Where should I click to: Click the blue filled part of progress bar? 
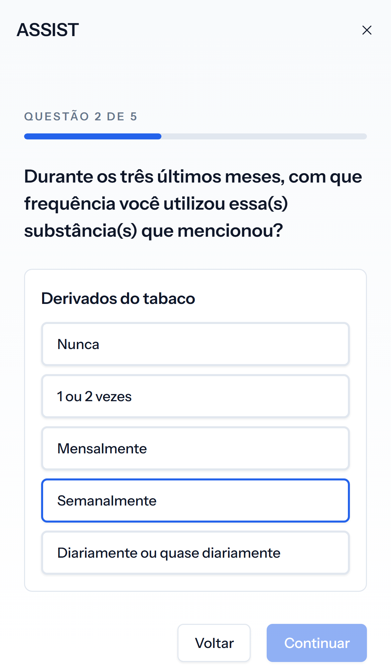click(x=93, y=136)
